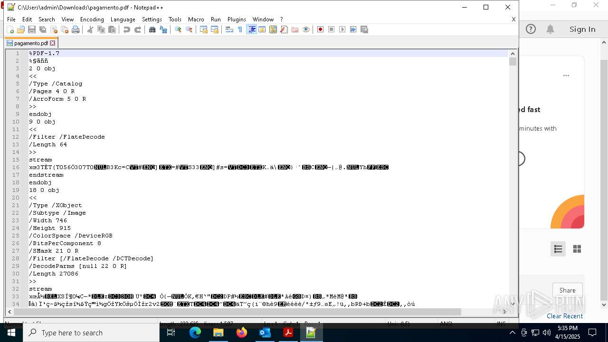Toggle synchronized horizontal scrolling
Image resolution: width=608 pixels, height=342 pixels.
point(215,29)
